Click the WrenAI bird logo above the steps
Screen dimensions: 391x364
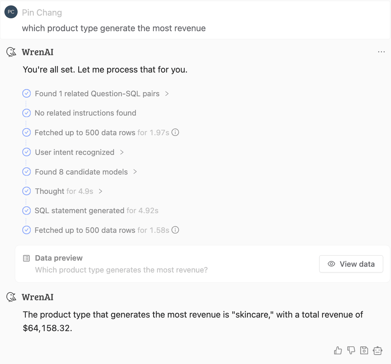pyautogui.click(x=12, y=52)
